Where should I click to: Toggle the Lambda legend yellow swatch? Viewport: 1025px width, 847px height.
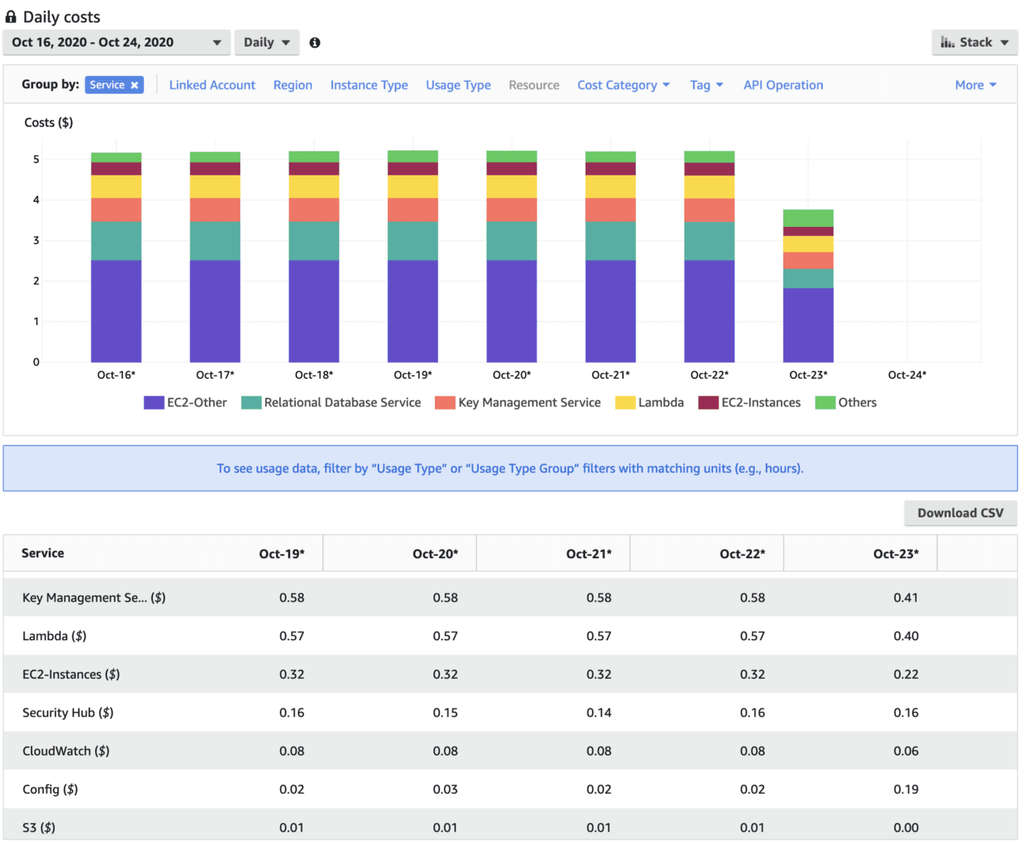pos(625,402)
